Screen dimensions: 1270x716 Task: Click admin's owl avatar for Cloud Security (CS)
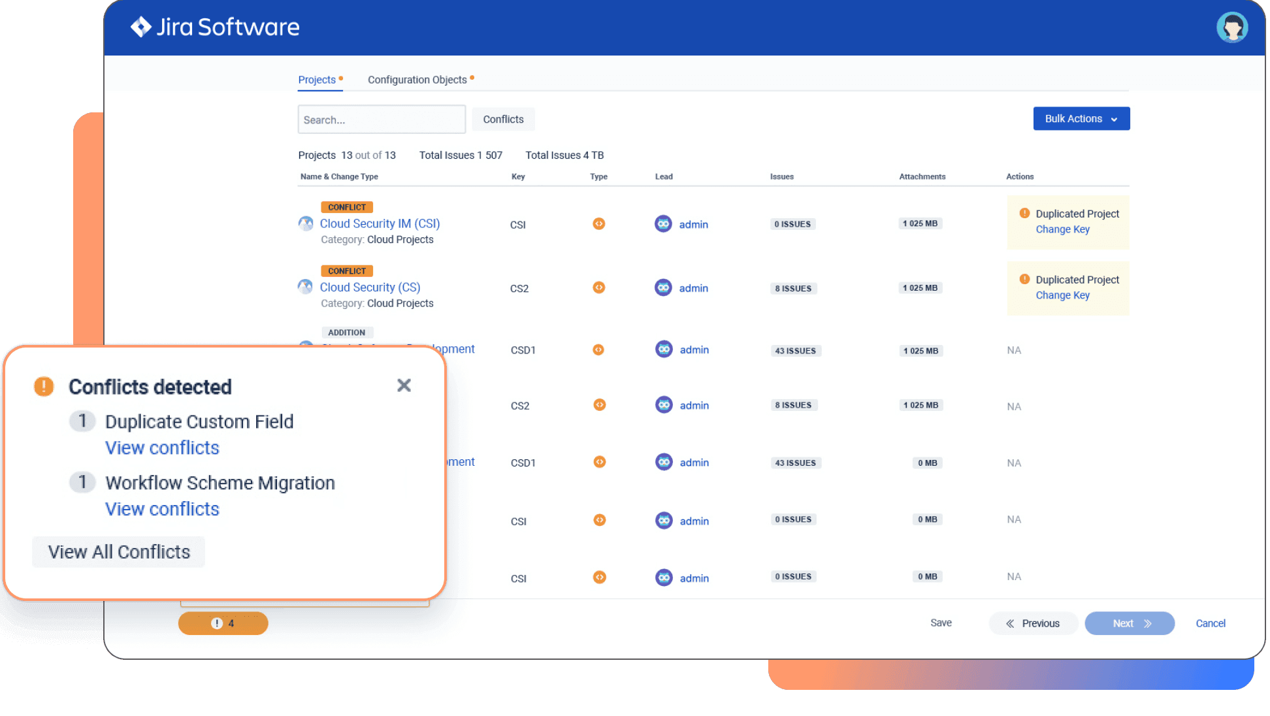(663, 287)
